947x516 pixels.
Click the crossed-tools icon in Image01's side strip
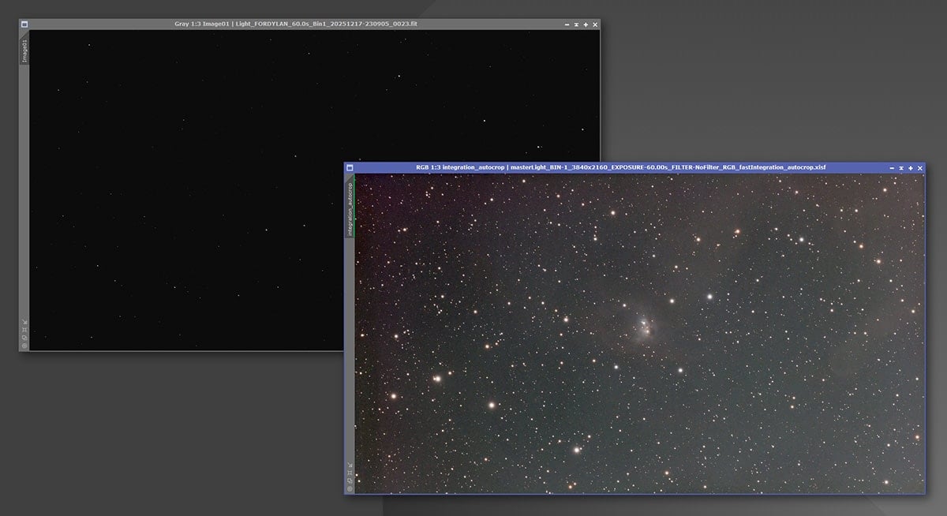click(x=25, y=322)
